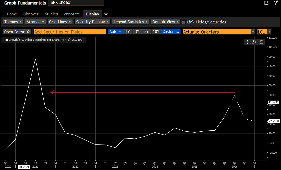Set range to 3Y
Image resolution: width=281 pixels, height=170 pixels.
[x=137, y=32]
